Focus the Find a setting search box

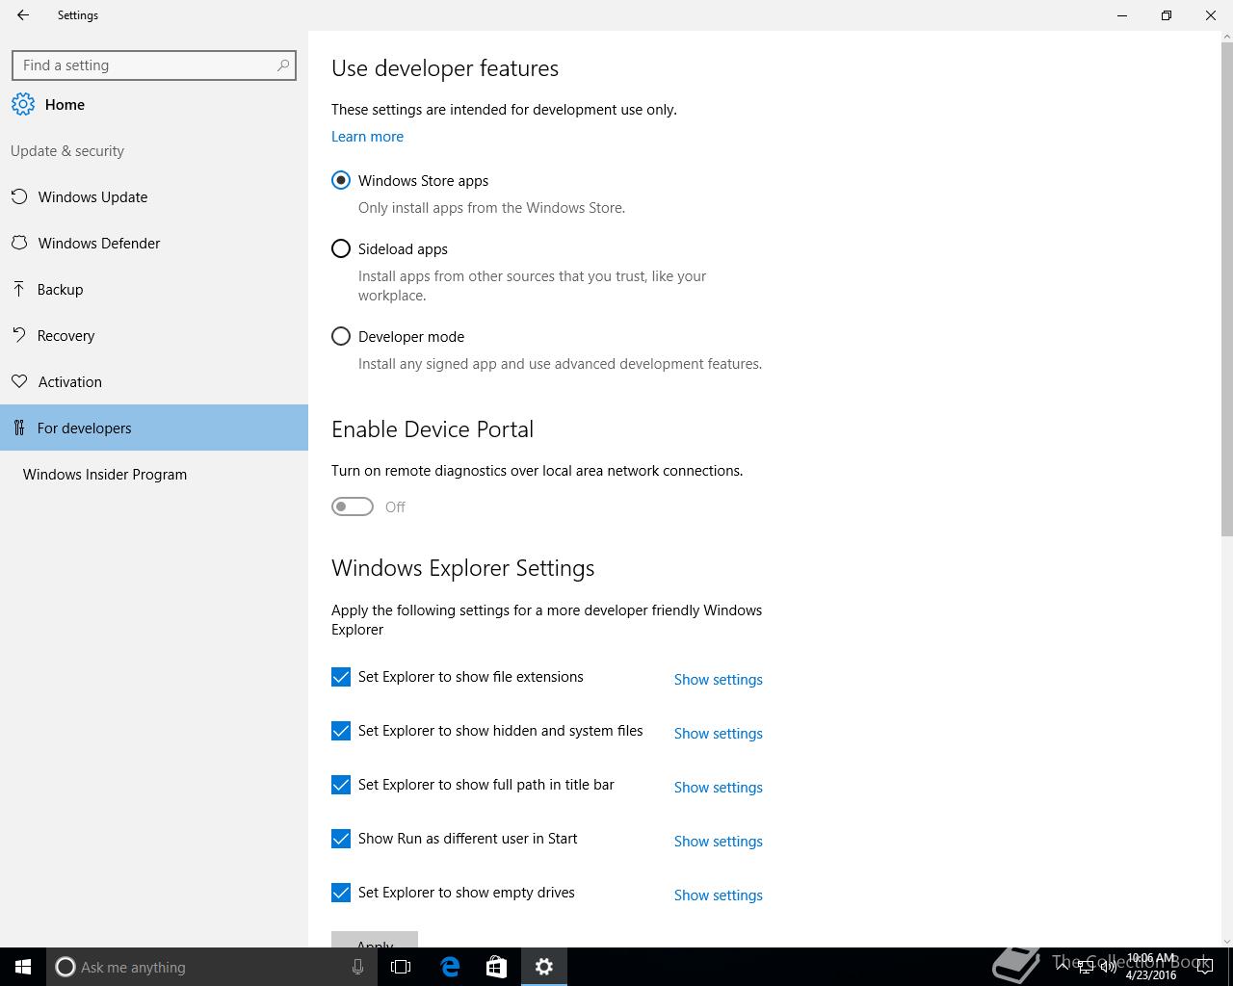pyautogui.click(x=154, y=65)
